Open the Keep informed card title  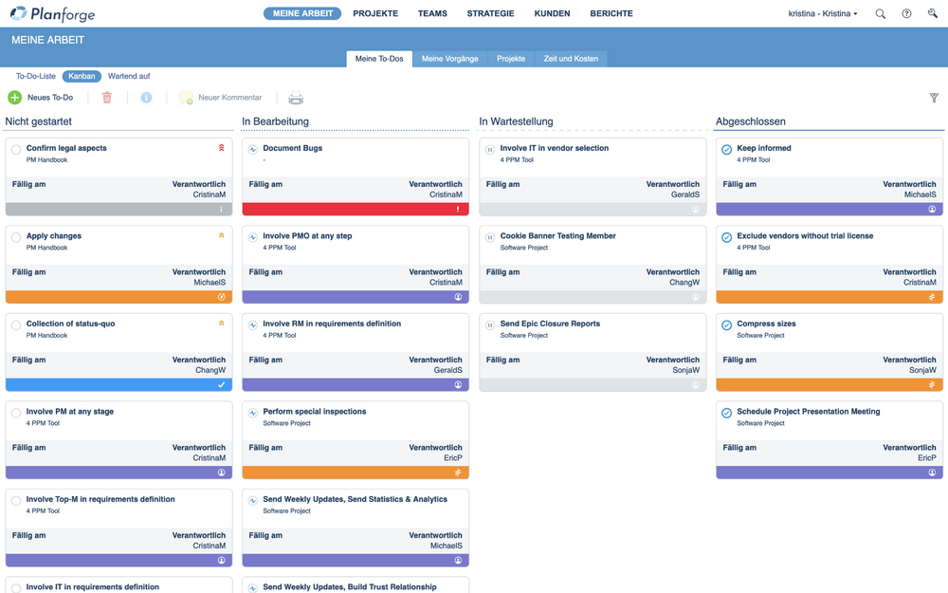(763, 148)
